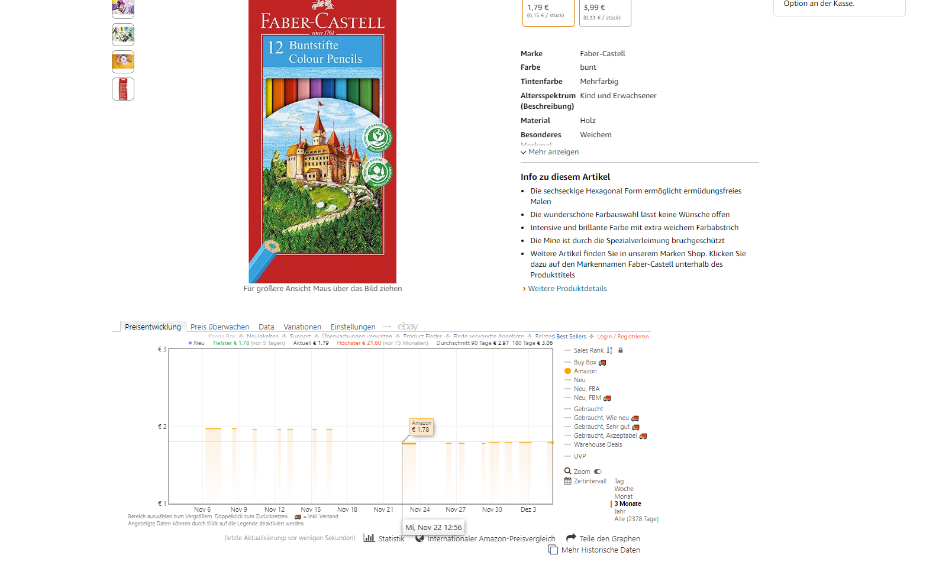Click Gebraucht, Wie neu legend entry
The image size is (939, 565).
[601, 418]
